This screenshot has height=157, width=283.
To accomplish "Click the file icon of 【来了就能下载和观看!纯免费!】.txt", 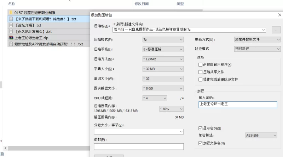I will (x=11, y=19).
